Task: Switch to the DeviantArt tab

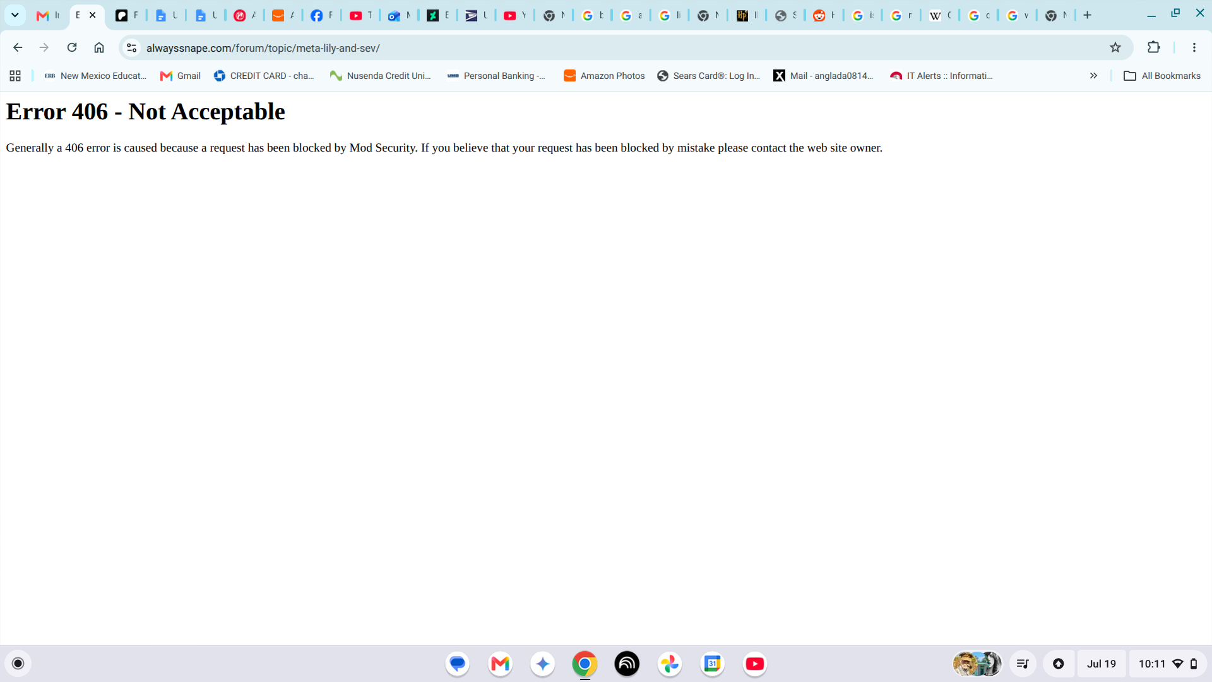Action: (437, 15)
